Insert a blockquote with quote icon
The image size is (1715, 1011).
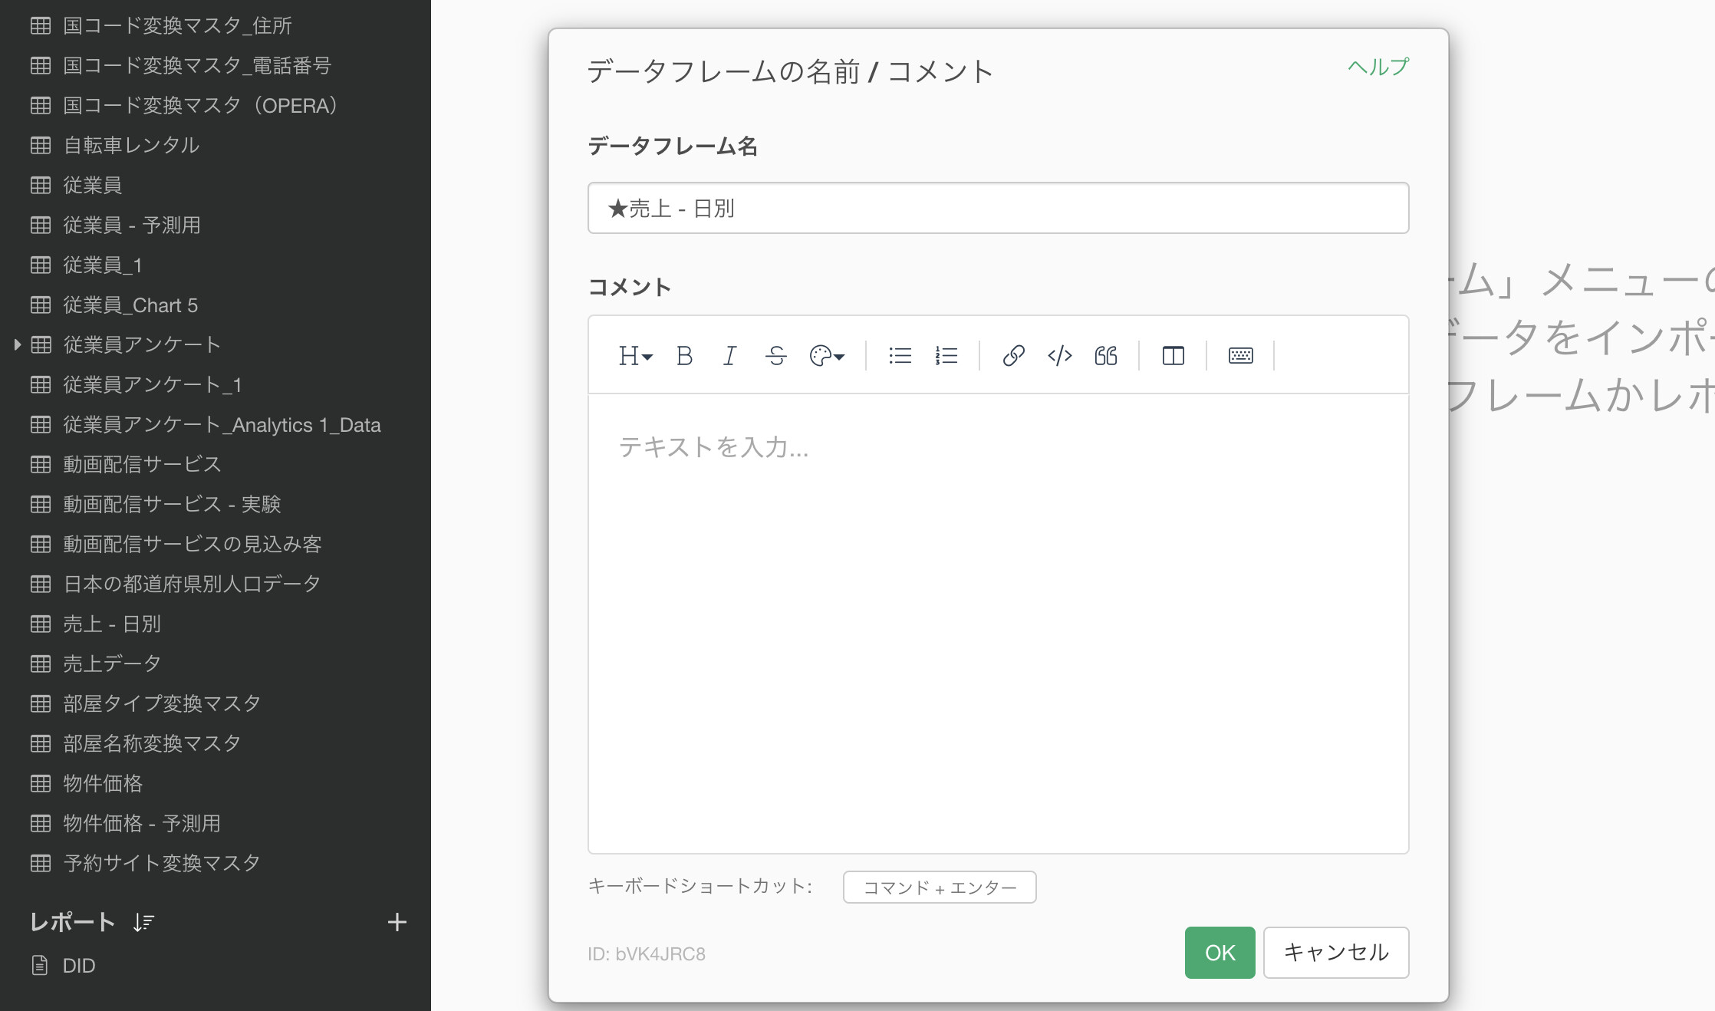(1105, 356)
